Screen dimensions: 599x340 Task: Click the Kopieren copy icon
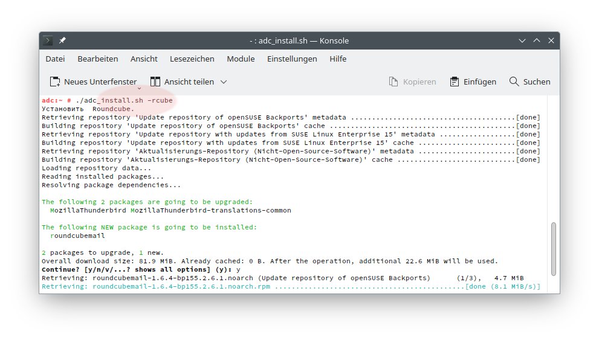point(393,82)
